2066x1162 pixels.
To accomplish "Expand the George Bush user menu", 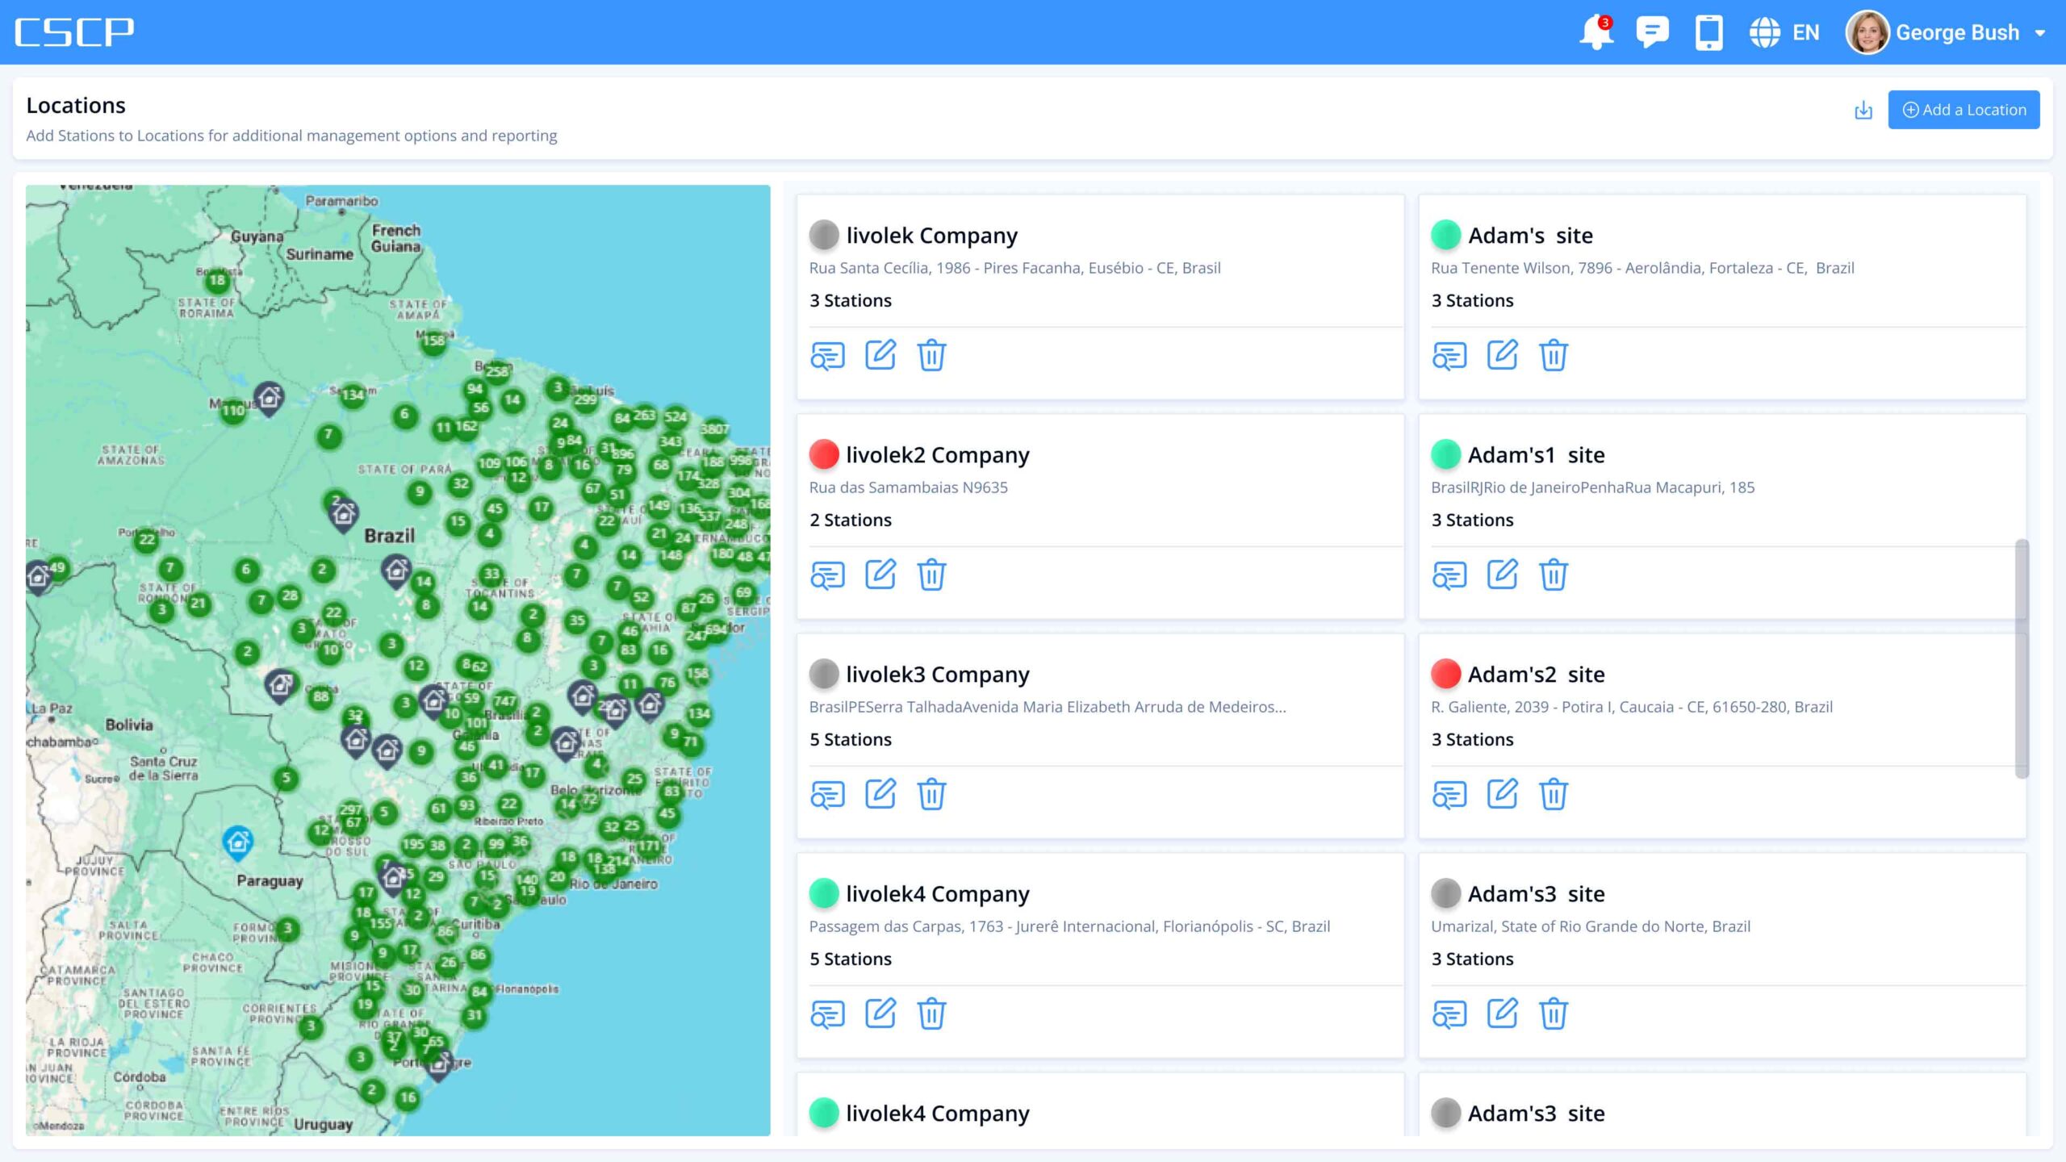I will coord(2040,33).
